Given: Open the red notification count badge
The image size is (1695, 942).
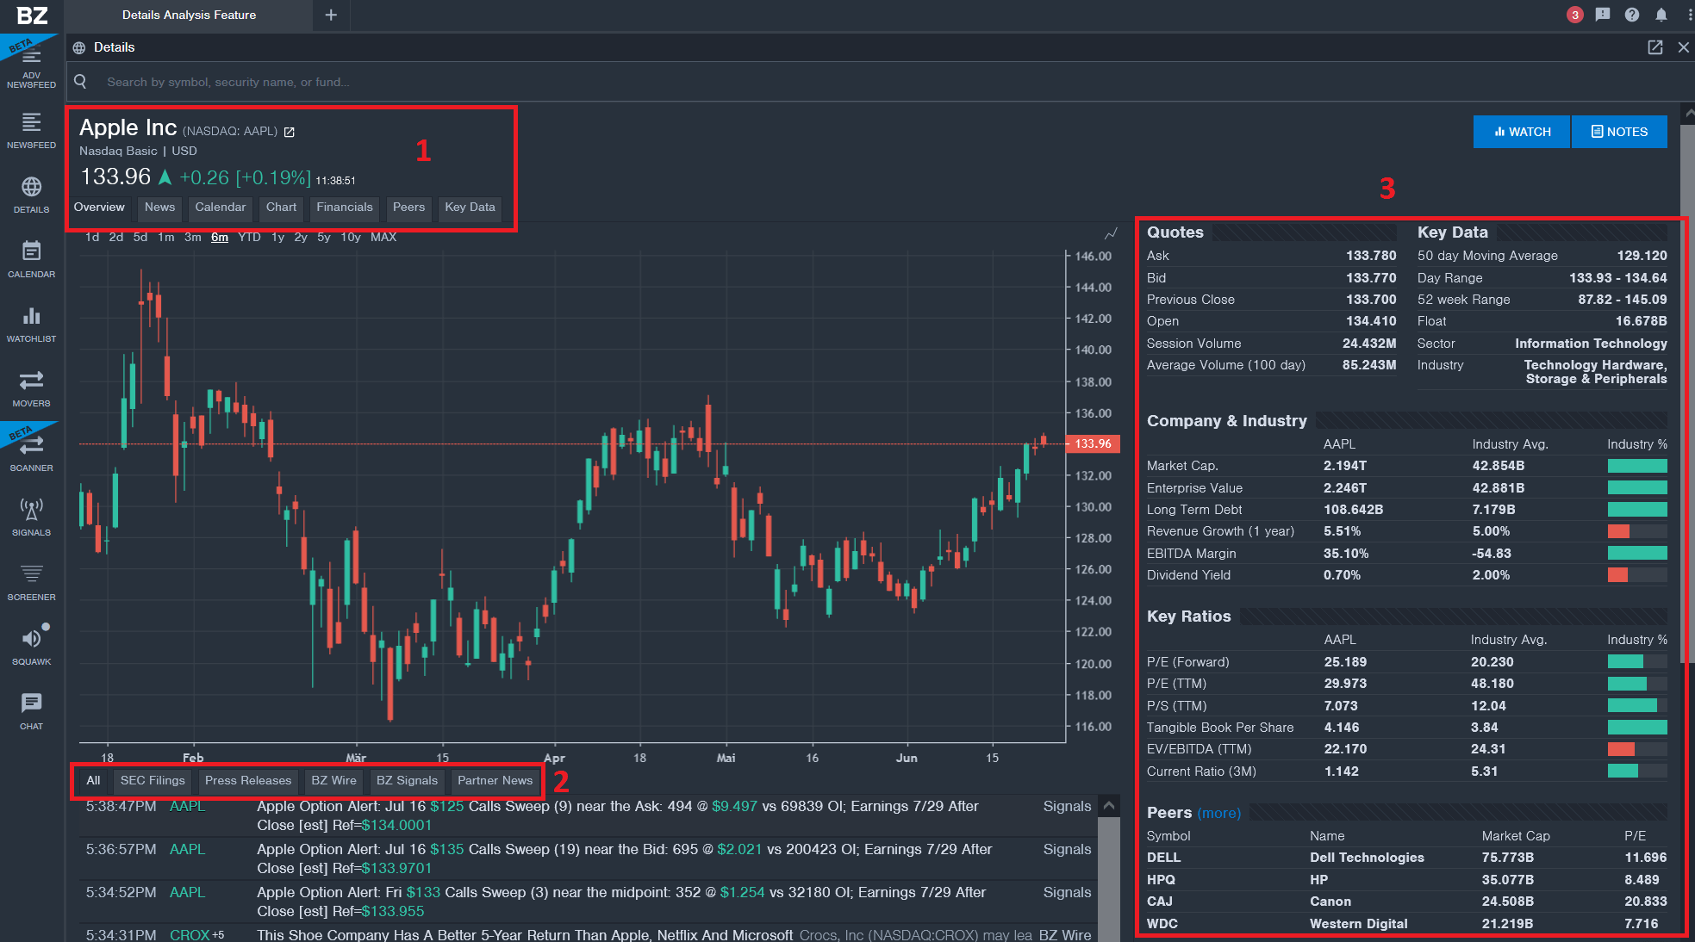Looking at the screenshot, I should pyautogui.click(x=1574, y=15).
